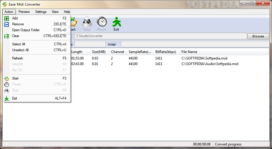Choose Remove from the Action menu
Image resolution: width=272 pixels, height=149 pixels.
pos(37,24)
